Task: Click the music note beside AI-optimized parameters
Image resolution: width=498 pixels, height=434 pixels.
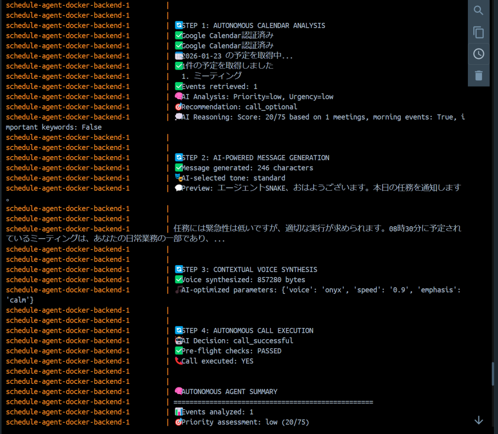Action: [178, 290]
